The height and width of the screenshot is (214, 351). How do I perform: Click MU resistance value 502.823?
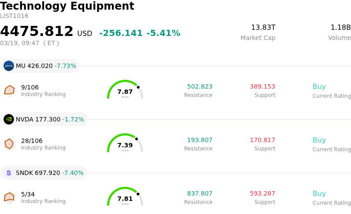pyautogui.click(x=200, y=87)
